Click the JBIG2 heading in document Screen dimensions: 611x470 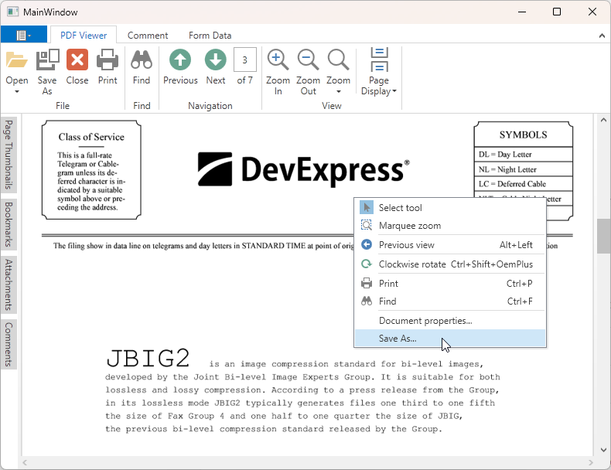click(148, 358)
